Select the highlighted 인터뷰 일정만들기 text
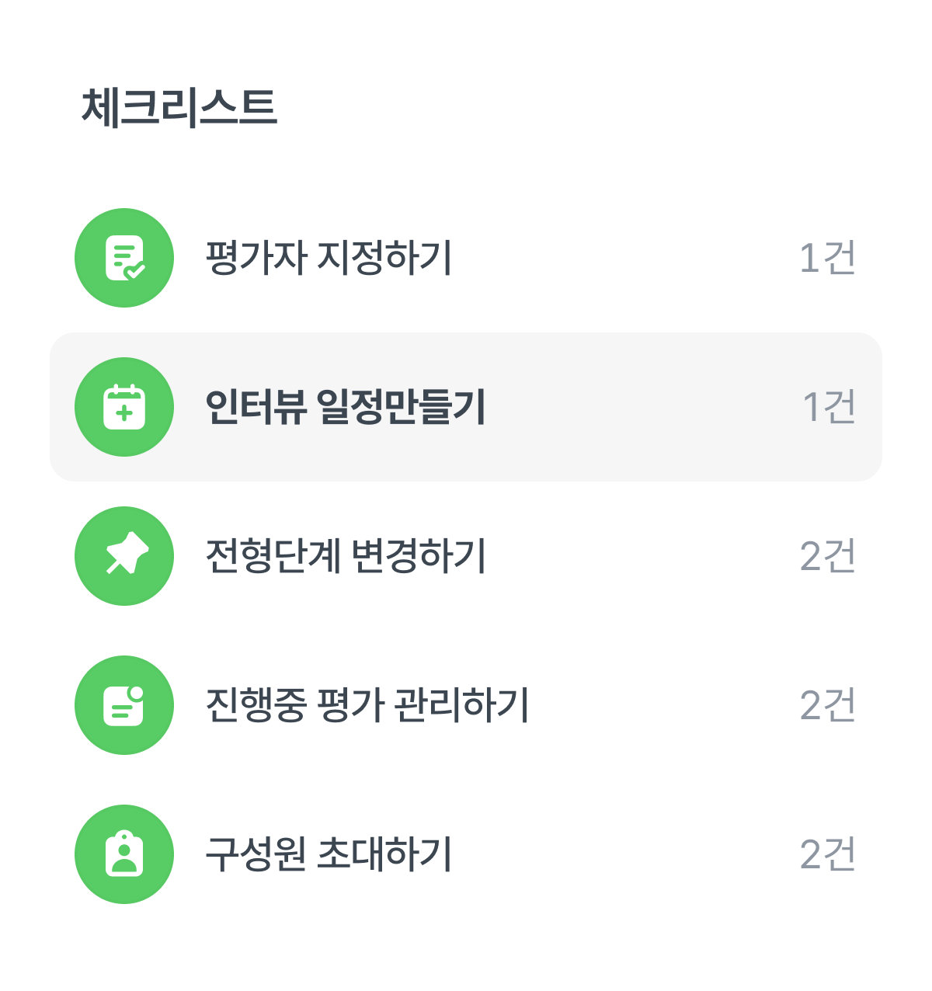The width and height of the screenshot is (932, 991). pos(345,407)
